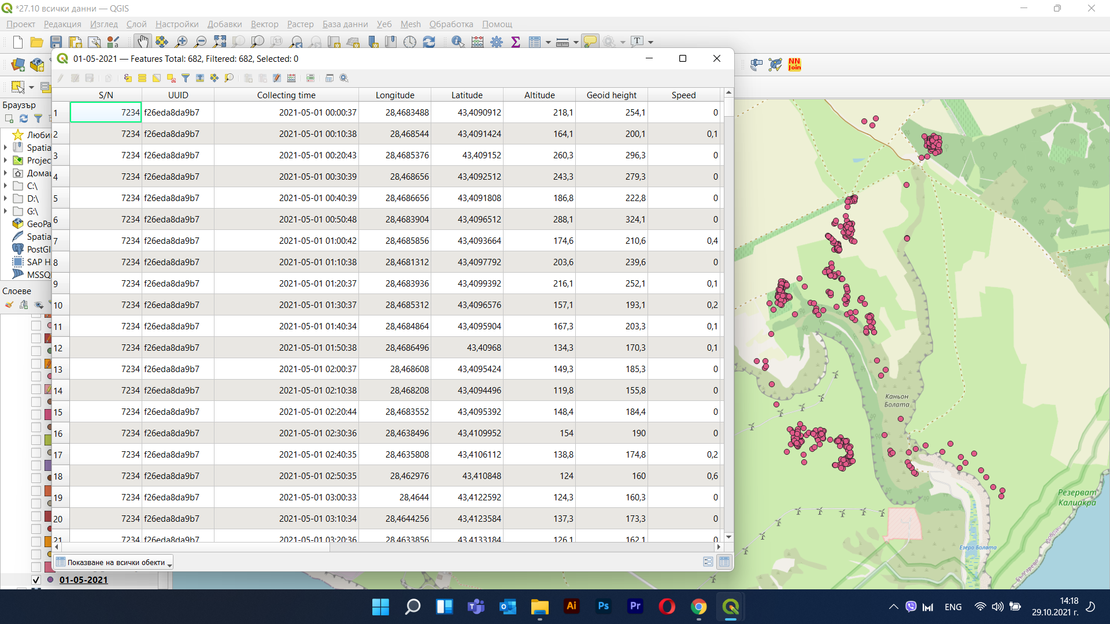Image resolution: width=1110 pixels, height=624 pixels.
Task: Switch attribute table to table view
Action: point(724,562)
